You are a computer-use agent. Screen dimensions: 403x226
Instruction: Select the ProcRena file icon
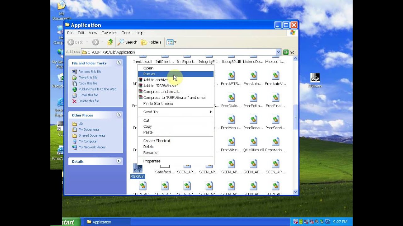[253, 120]
